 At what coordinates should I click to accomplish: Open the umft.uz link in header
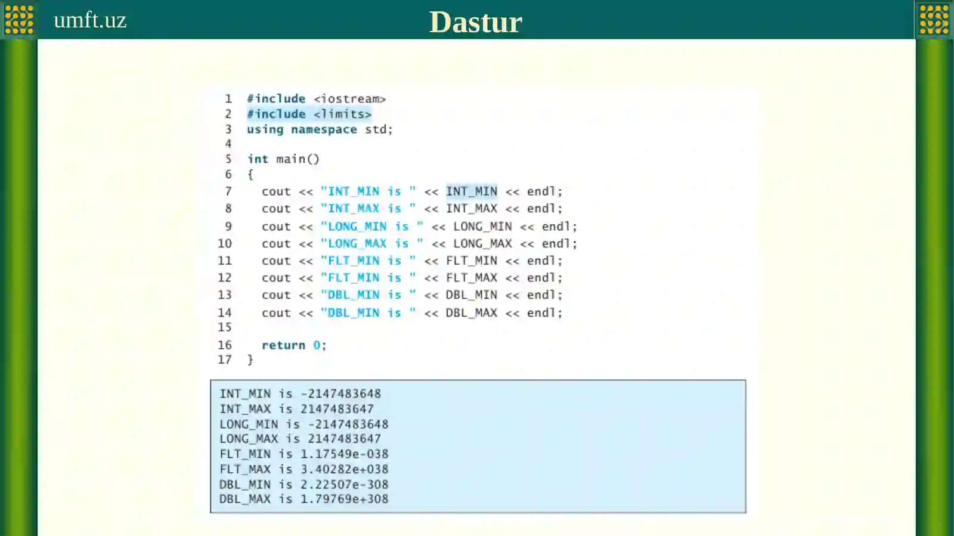(90, 20)
